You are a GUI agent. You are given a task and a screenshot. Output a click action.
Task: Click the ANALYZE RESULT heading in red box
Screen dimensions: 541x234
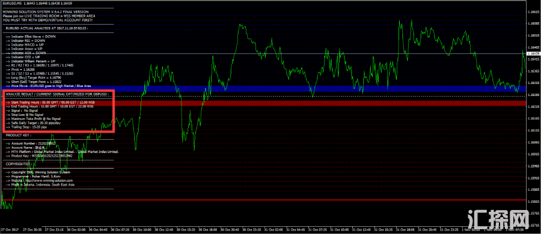coord(57,94)
